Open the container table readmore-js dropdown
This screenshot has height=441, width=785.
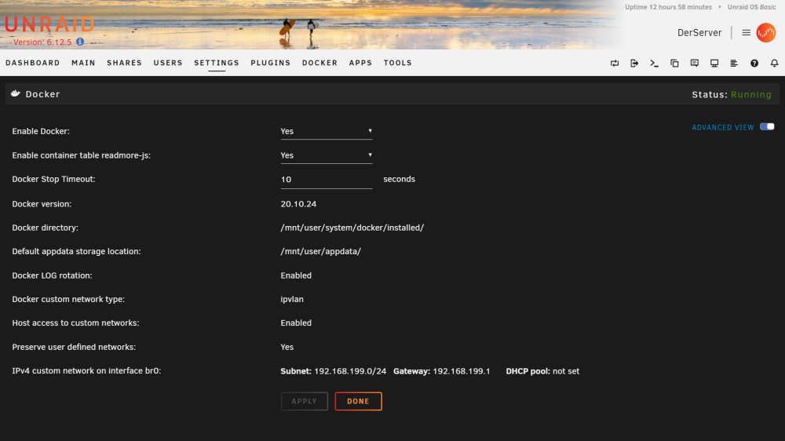click(x=327, y=155)
